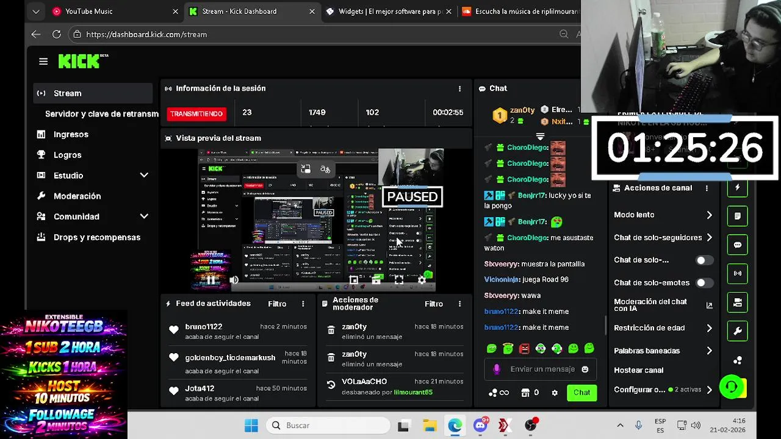781x439 pixels.
Task: Open Logros in the sidebar
Action: tap(67, 155)
